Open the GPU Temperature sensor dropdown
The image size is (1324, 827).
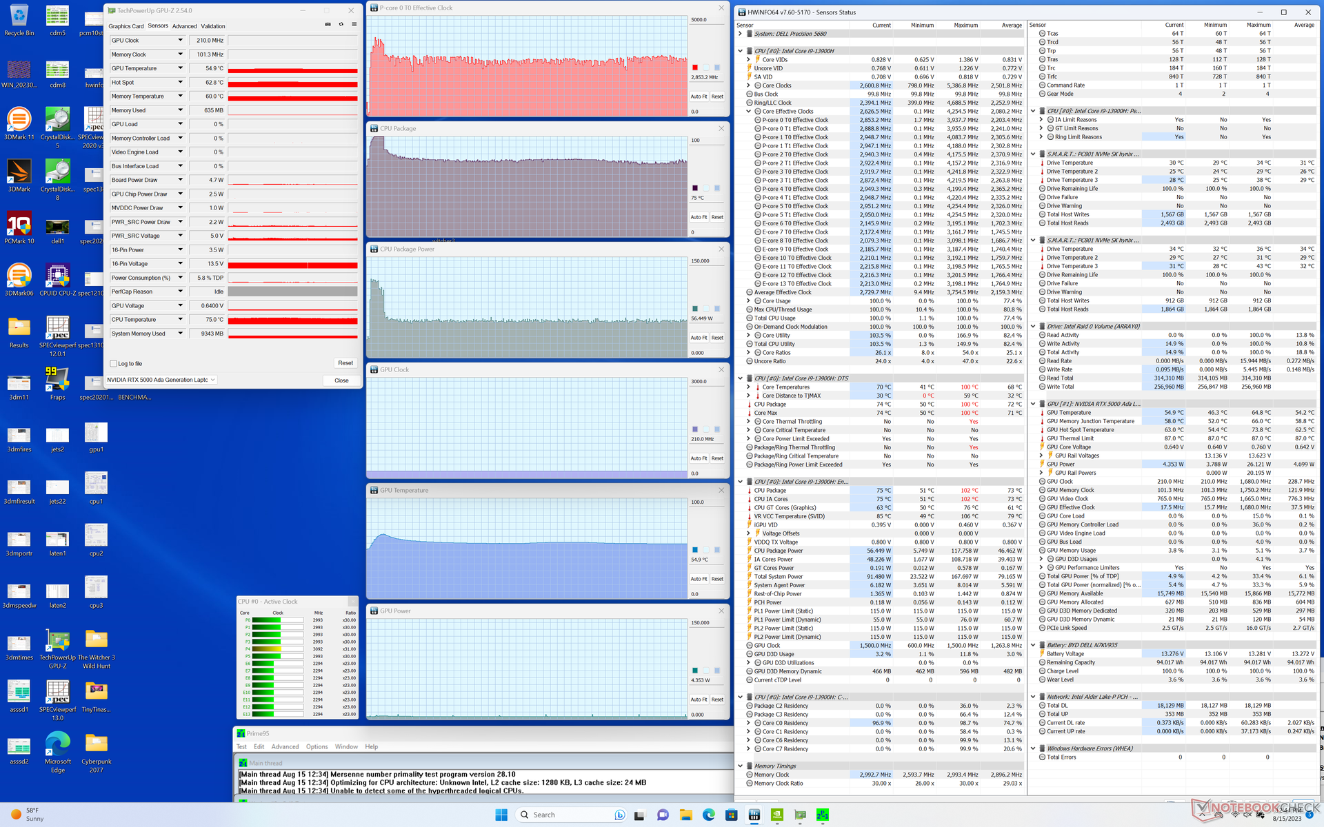(x=180, y=68)
